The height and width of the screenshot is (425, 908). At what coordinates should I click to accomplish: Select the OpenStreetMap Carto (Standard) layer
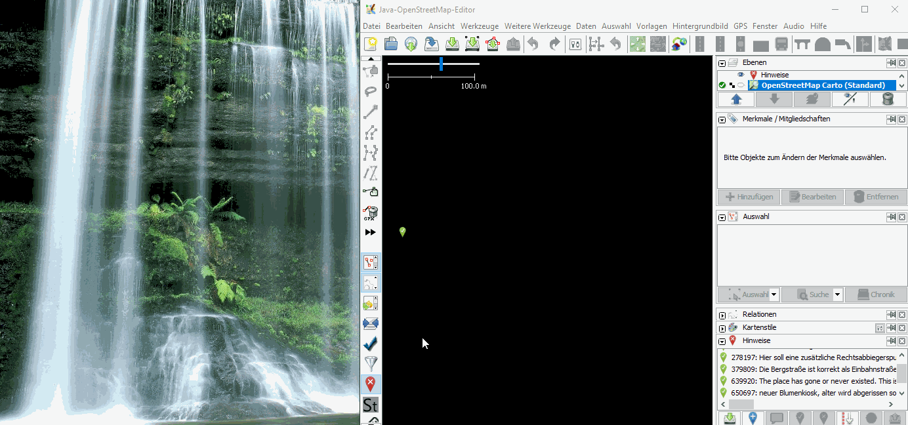click(x=823, y=85)
